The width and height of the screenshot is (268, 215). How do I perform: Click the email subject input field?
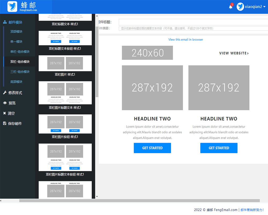tap(193, 22)
